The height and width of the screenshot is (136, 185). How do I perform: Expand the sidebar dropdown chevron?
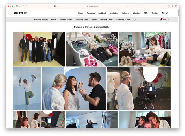[19, 6]
